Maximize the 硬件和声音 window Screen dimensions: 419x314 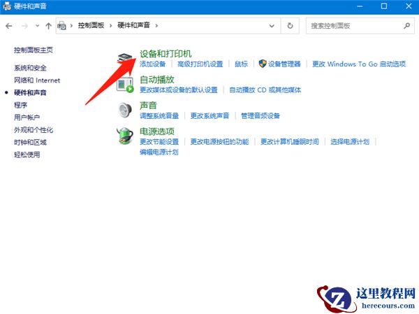pos(384,6)
